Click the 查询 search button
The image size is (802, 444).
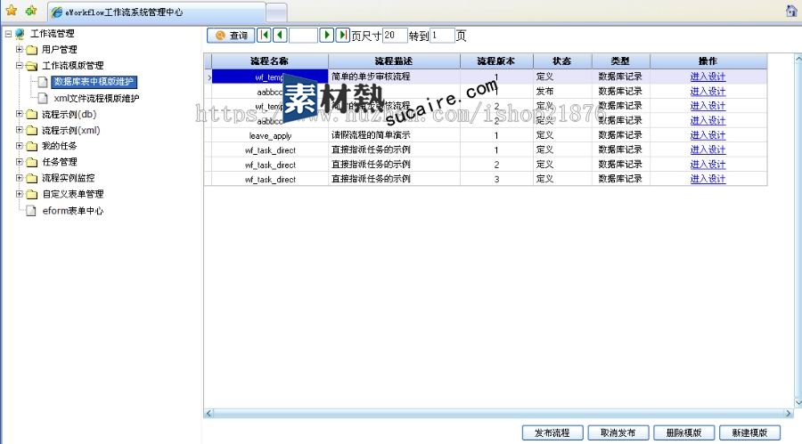[x=231, y=36]
